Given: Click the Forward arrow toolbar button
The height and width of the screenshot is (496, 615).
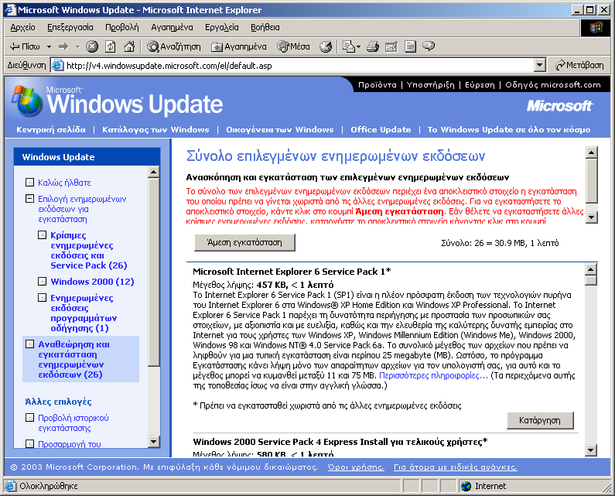Looking at the screenshot, I should pyautogui.click(x=63, y=46).
